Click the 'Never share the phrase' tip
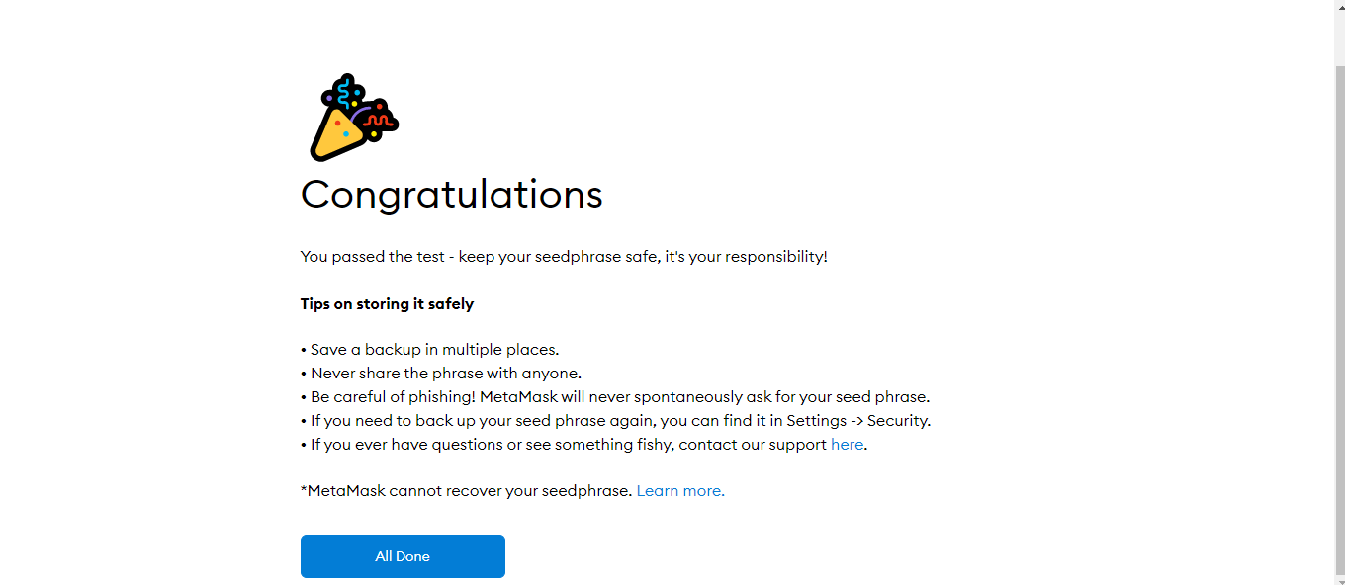 pyautogui.click(x=445, y=374)
